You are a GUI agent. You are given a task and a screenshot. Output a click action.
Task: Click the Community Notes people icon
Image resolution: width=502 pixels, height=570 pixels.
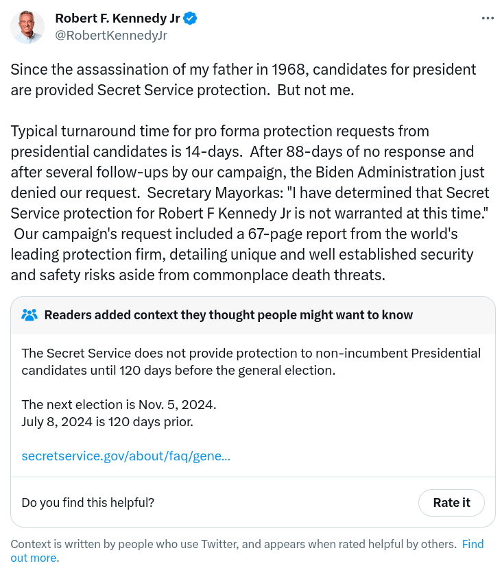click(29, 315)
